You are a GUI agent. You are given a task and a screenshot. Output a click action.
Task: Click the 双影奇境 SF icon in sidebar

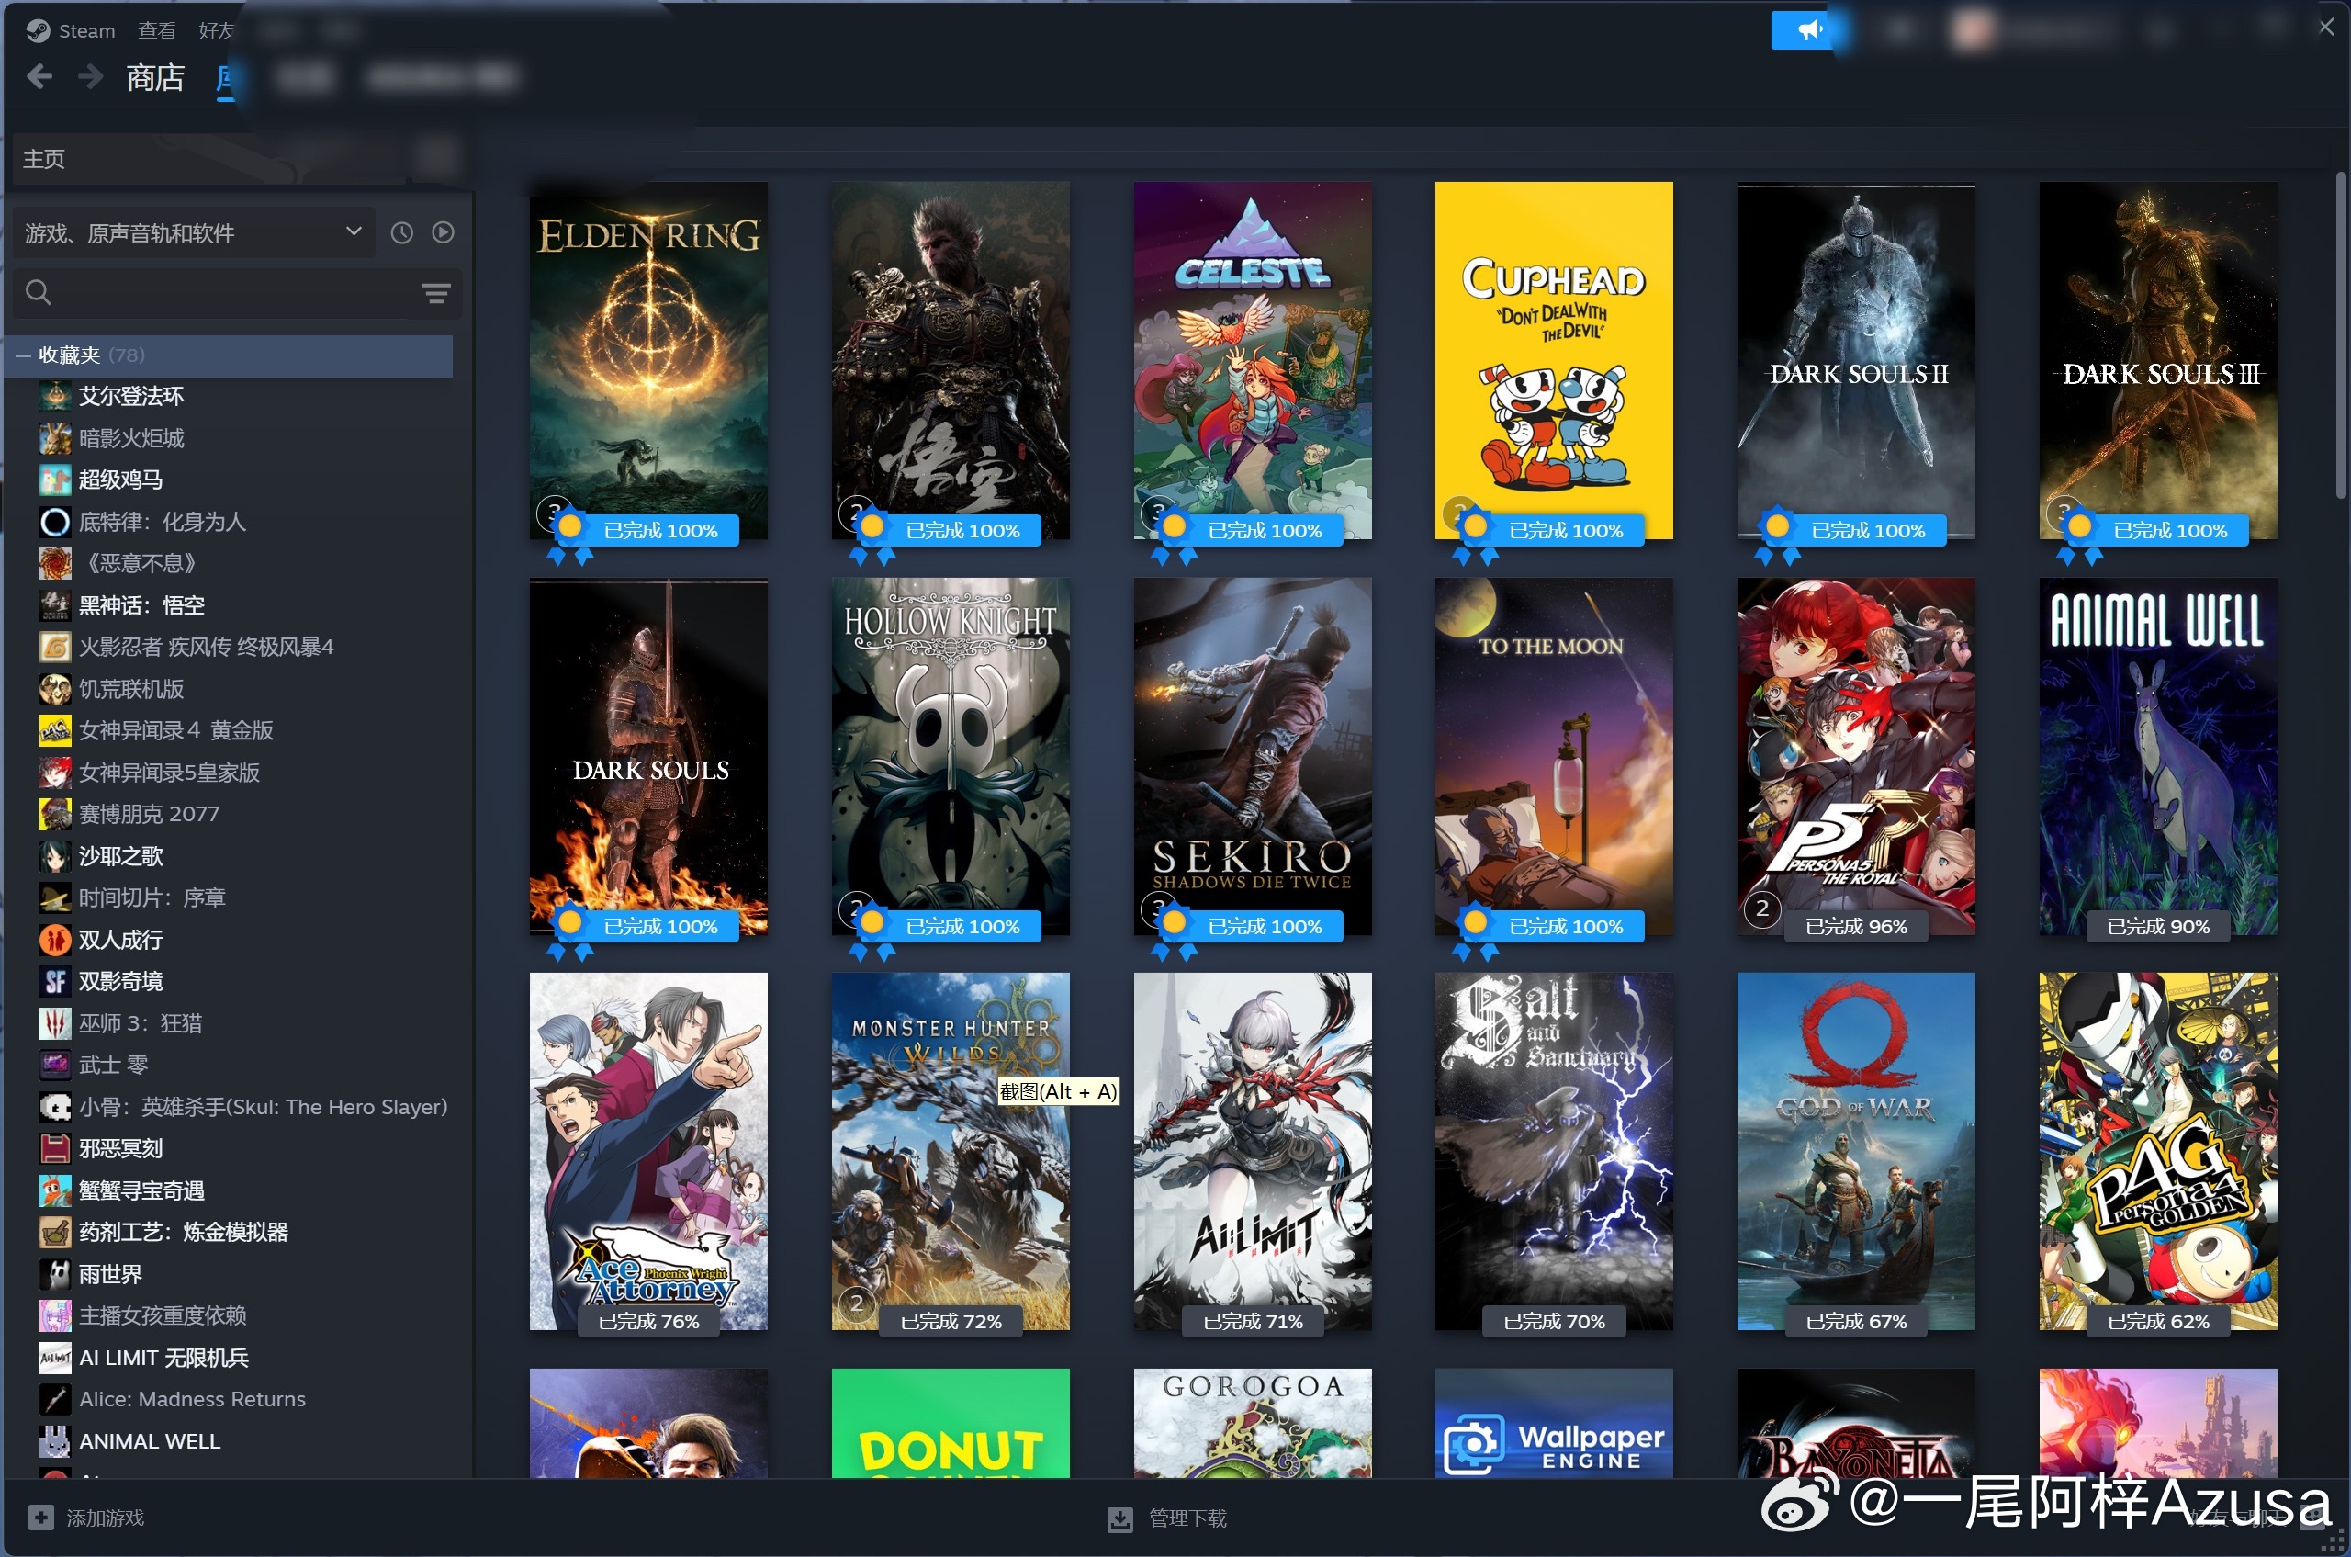[54, 981]
